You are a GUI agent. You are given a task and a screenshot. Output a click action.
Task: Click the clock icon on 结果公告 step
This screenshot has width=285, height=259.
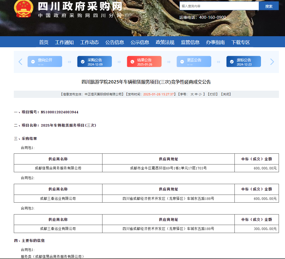pyautogui.click(x=132, y=62)
